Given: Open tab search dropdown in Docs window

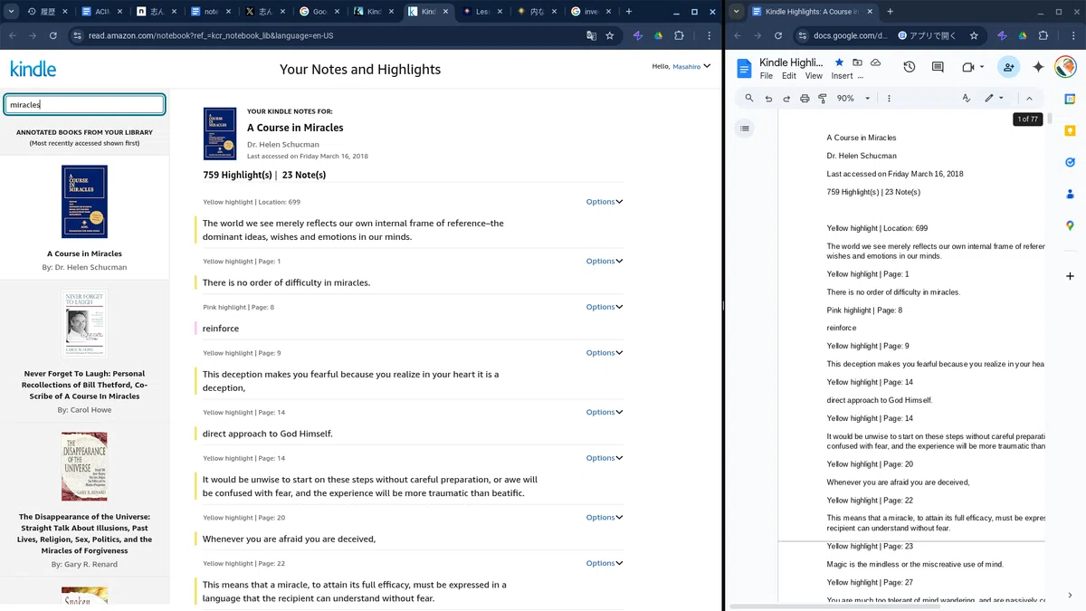Looking at the screenshot, I should [x=736, y=12].
